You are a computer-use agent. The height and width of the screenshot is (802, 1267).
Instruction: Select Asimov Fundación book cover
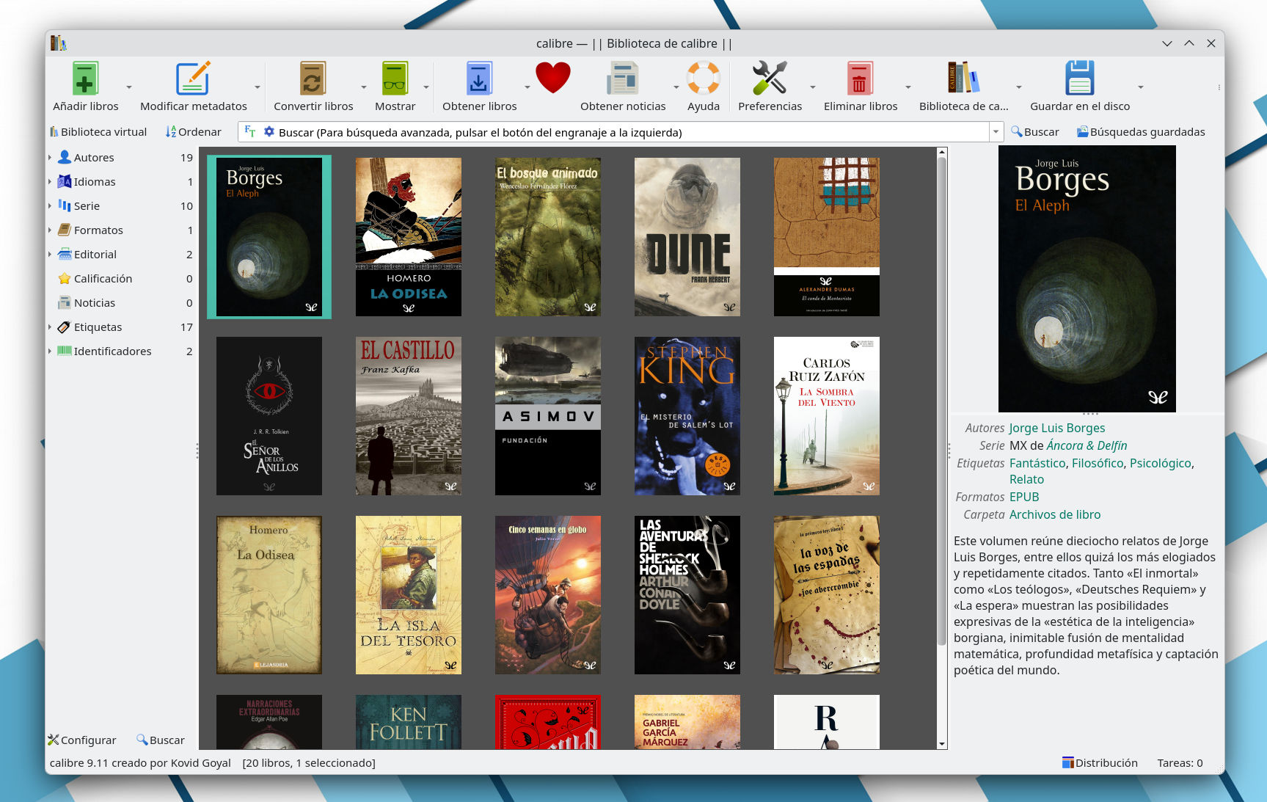pyautogui.click(x=547, y=416)
